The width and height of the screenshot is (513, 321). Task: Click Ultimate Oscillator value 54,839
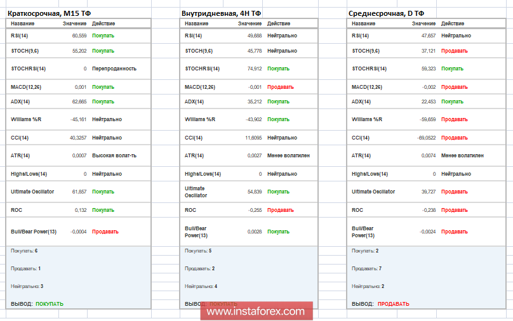click(255, 192)
